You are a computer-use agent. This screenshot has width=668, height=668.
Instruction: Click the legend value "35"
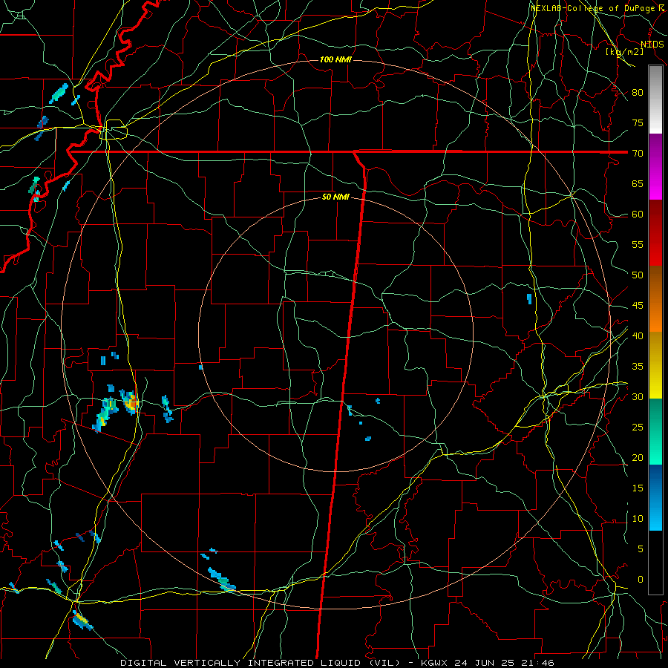point(638,367)
